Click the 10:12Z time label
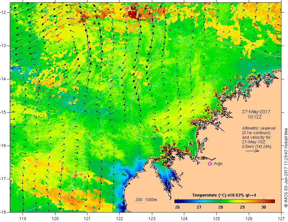Image resolution: width=288 pixels, height=222 pixels. coord(255,117)
